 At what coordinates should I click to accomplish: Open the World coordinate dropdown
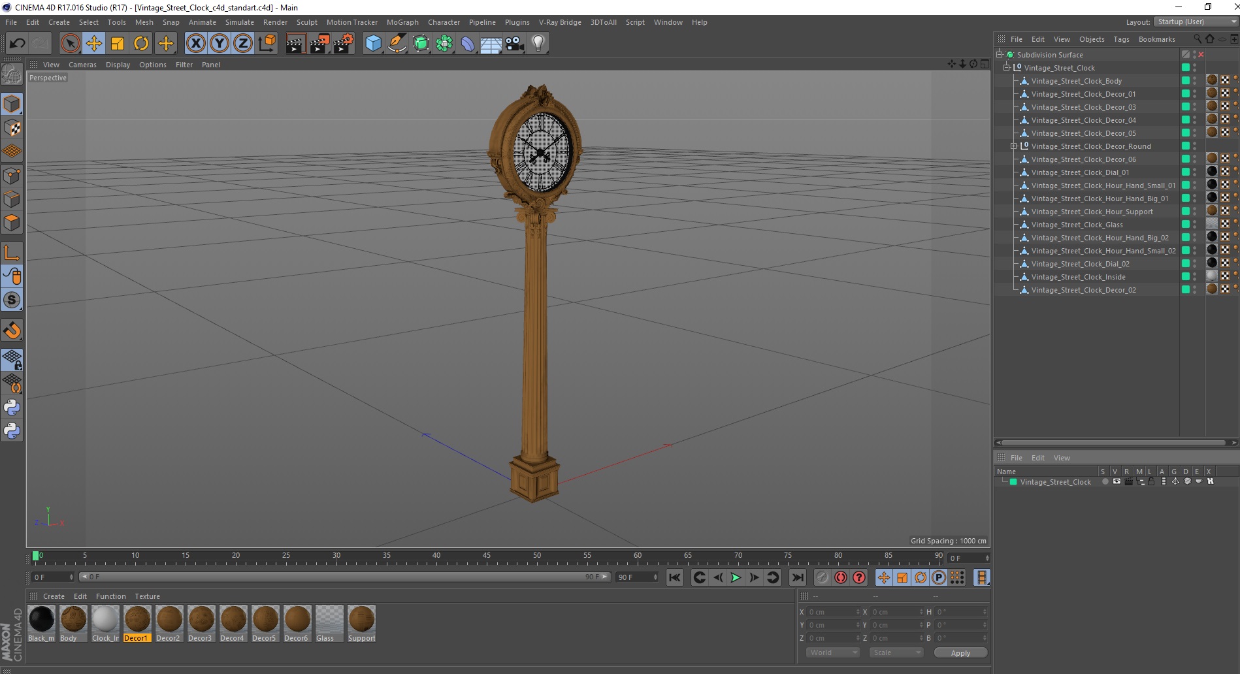coord(833,652)
